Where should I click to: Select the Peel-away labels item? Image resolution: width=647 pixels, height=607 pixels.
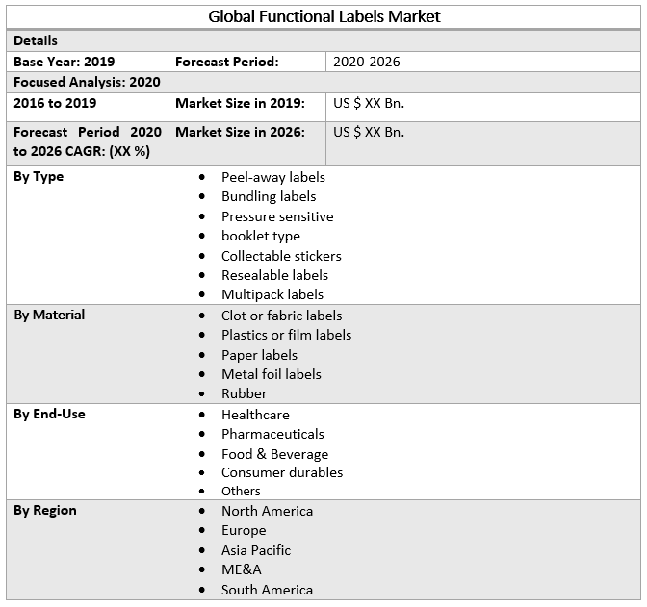[273, 177]
